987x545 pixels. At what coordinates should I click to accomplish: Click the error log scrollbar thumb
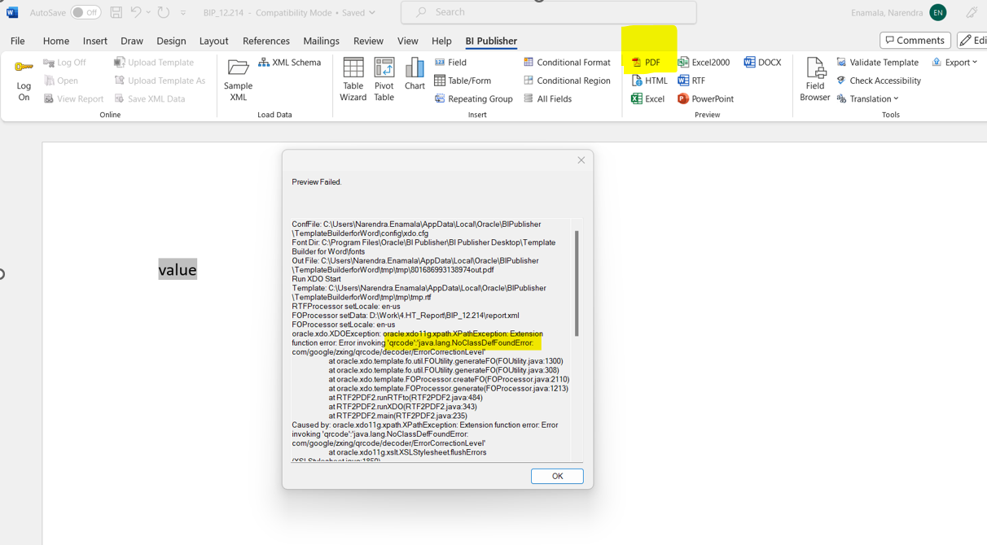[577, 283]
